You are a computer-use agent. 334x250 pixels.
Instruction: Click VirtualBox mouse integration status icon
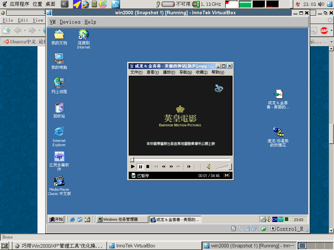pos(264,229)
